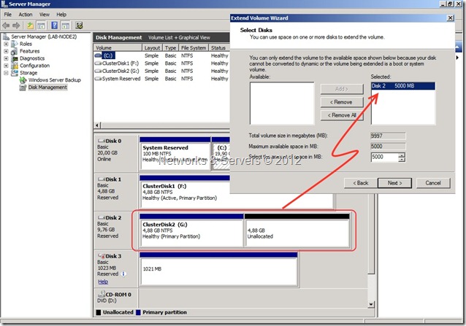Expand the Roles node
Viewport: 466px width, 326px height.
point(6,44)
